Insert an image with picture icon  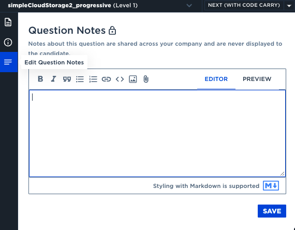pos(133,79)
